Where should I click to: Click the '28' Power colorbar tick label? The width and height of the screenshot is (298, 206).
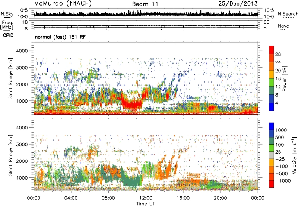(x=278, y=54)
